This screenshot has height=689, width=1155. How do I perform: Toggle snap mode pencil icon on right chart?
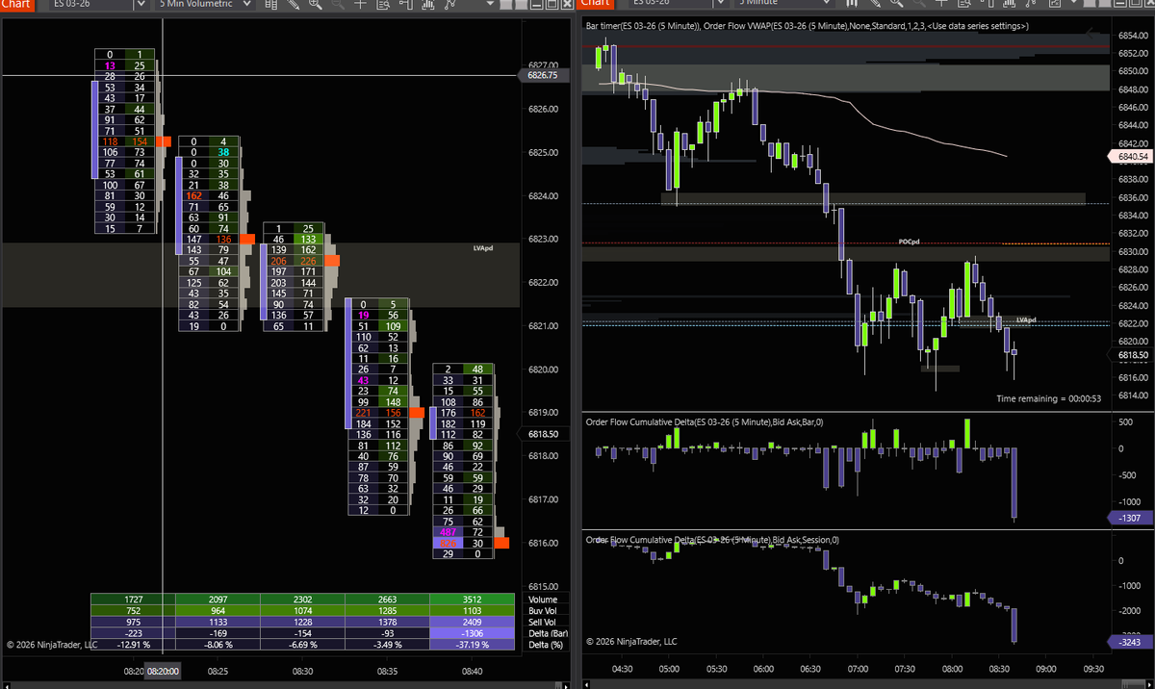coord(876,5)
